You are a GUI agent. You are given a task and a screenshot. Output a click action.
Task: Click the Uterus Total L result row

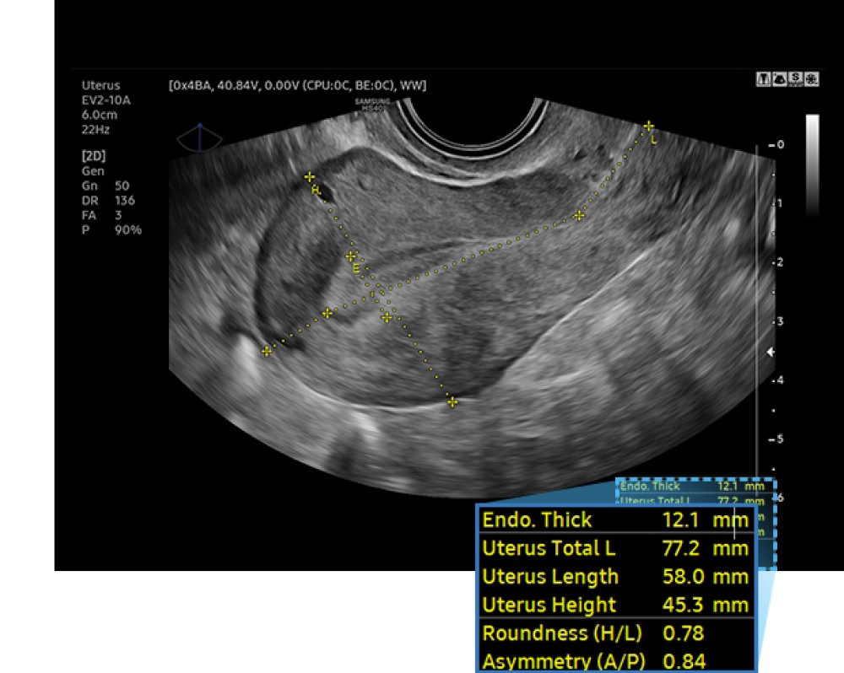615,548
